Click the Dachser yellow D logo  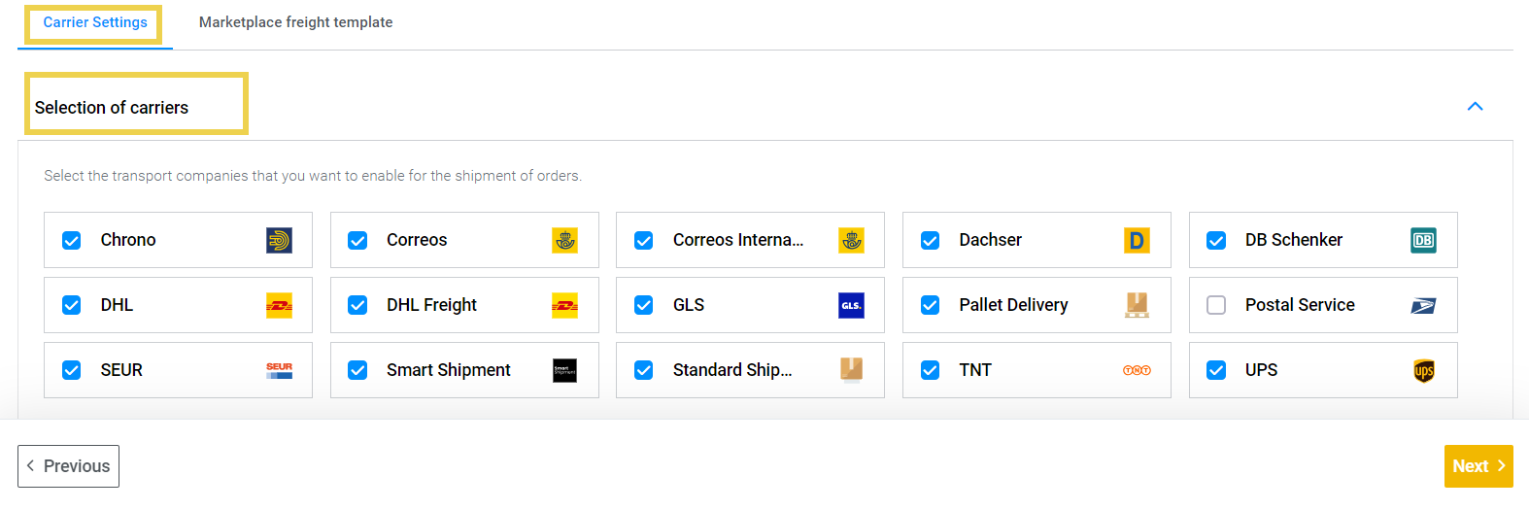coord(1137,240)
